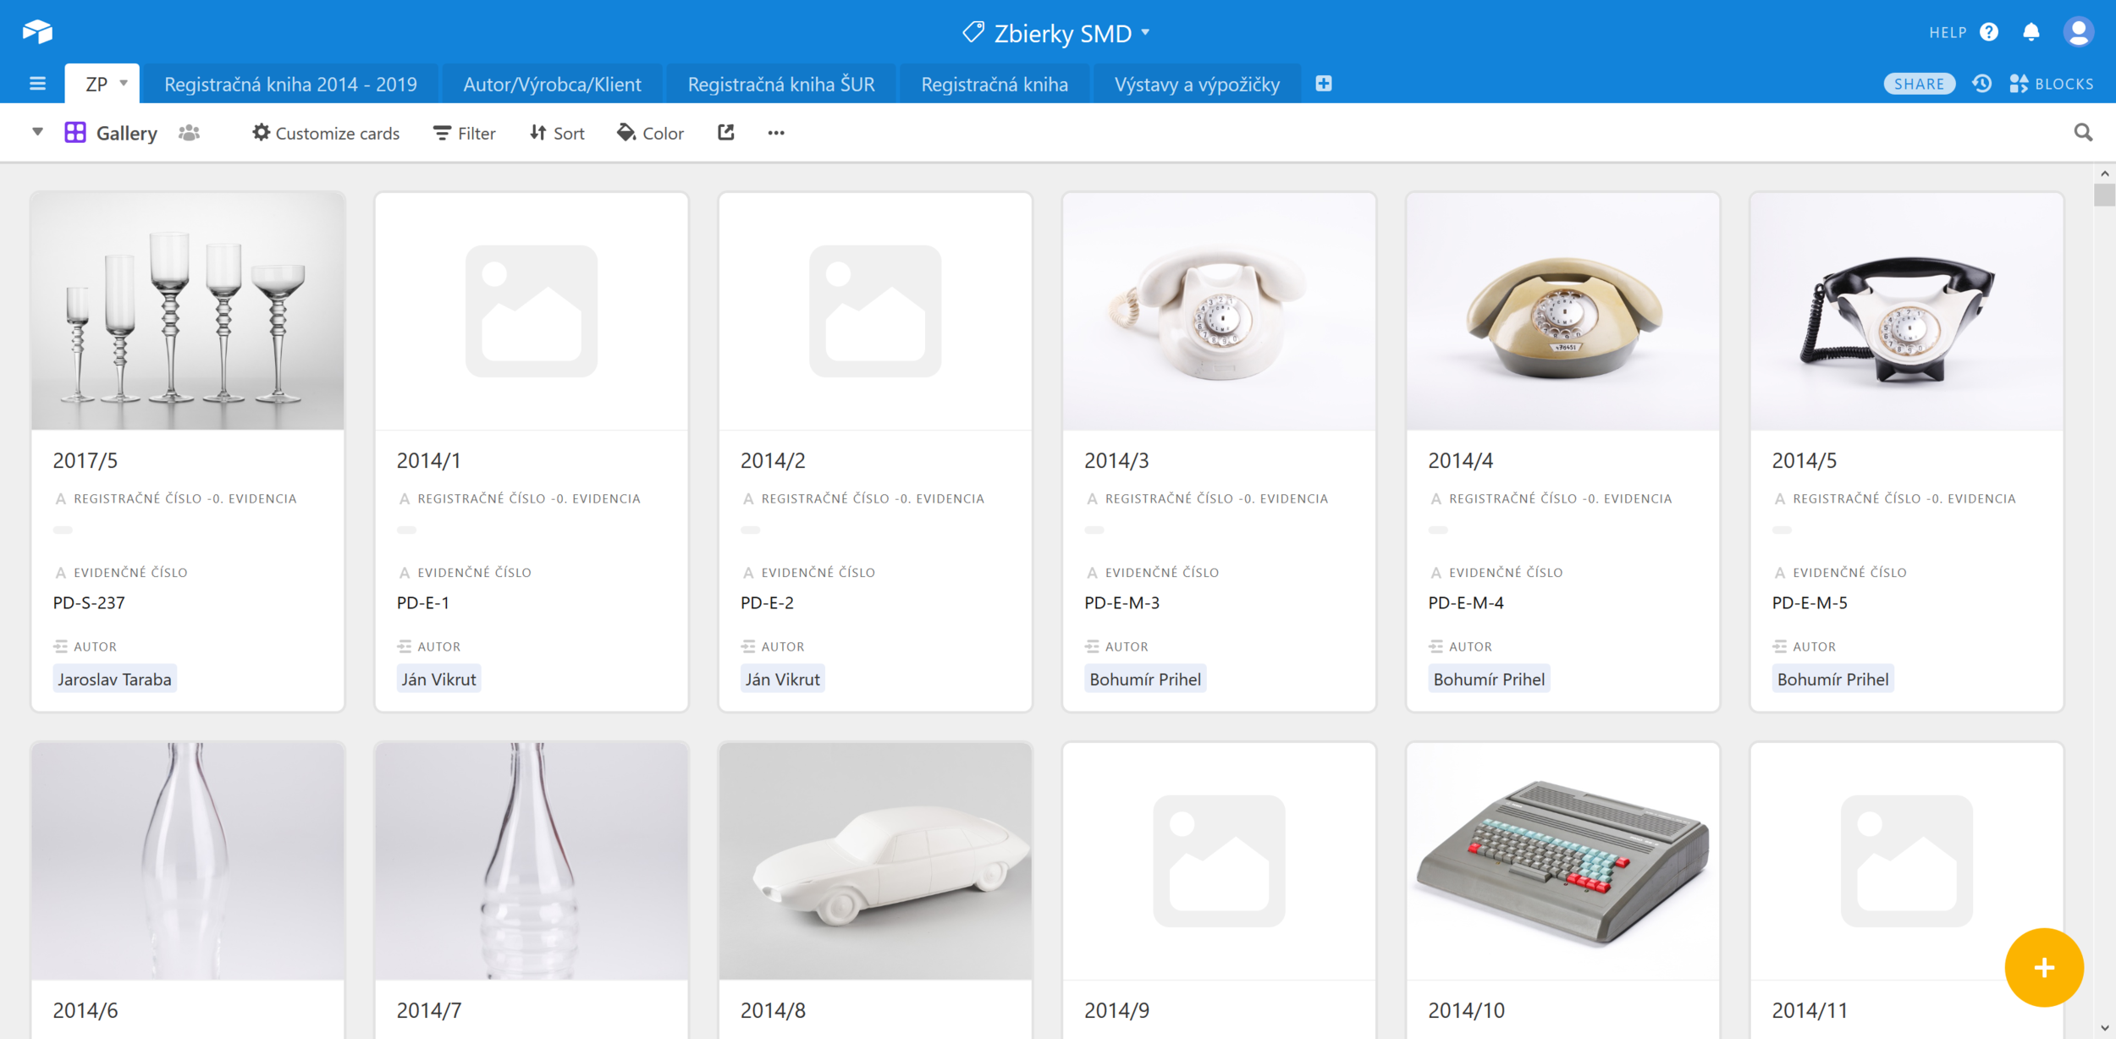The width and height of the screenshot is (2116, 1039).
Task: Click the share view export icon
Action: point(725,133)
